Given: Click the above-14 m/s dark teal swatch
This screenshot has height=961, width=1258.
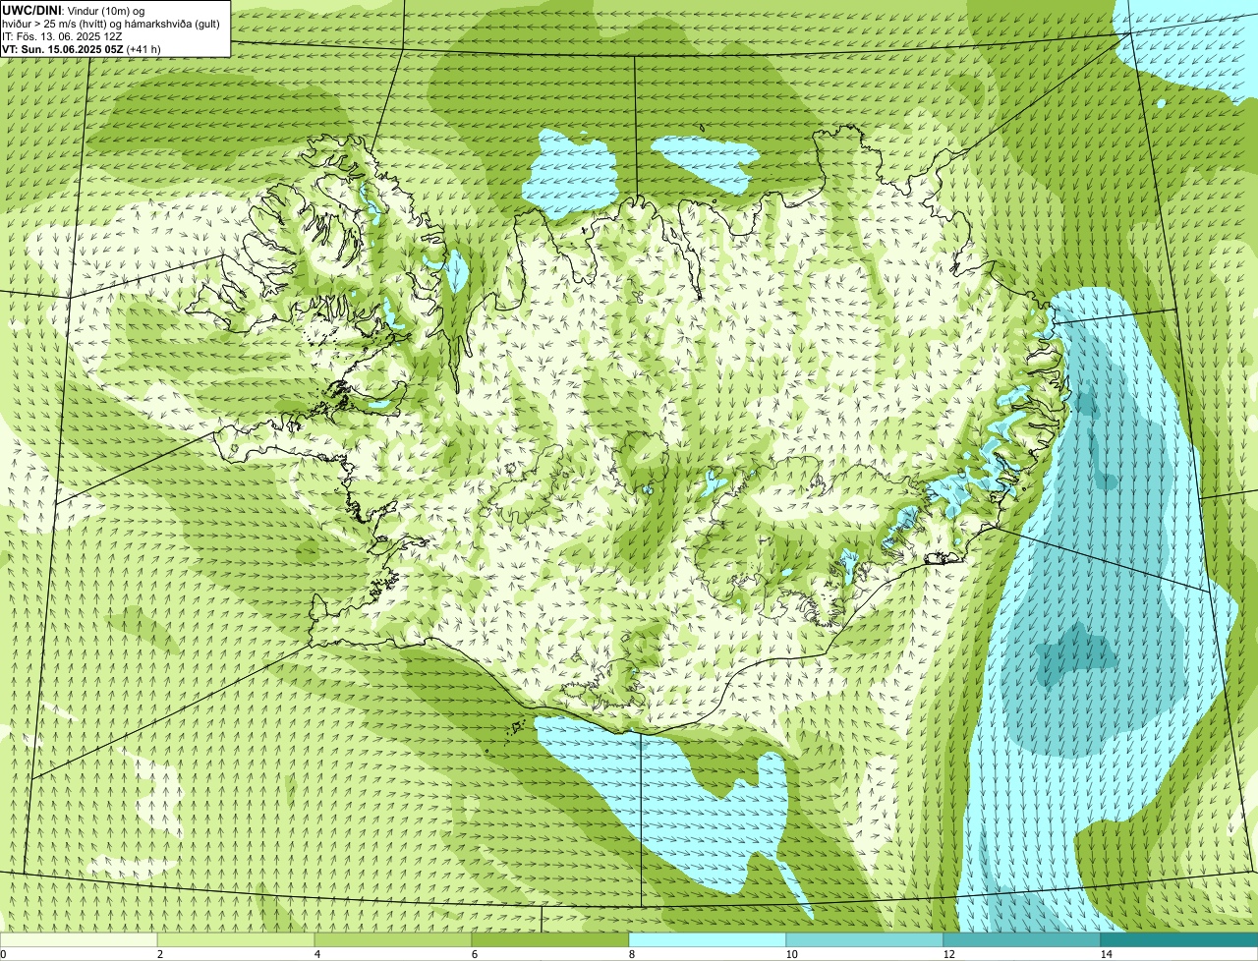Looking at the screenshot, I should pos(1179,939).
